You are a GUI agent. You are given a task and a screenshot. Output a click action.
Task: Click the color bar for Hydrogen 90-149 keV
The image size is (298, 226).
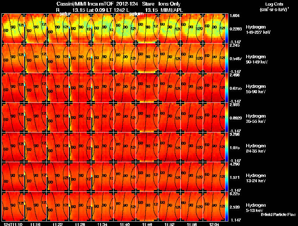click(226, 58)
